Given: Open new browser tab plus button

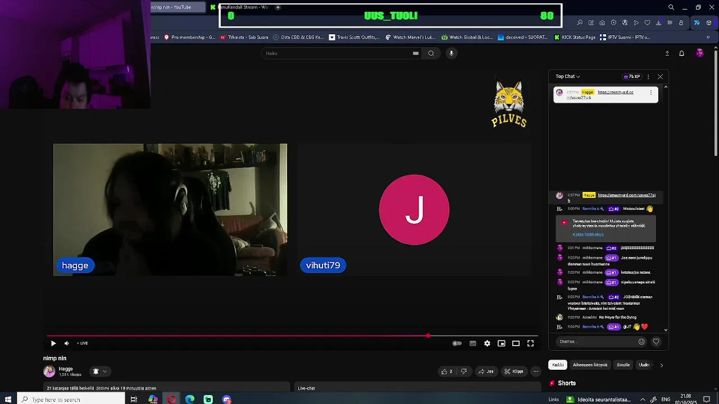Looking at the screenshot, I should pyautogui.click(x=277, y=7).
